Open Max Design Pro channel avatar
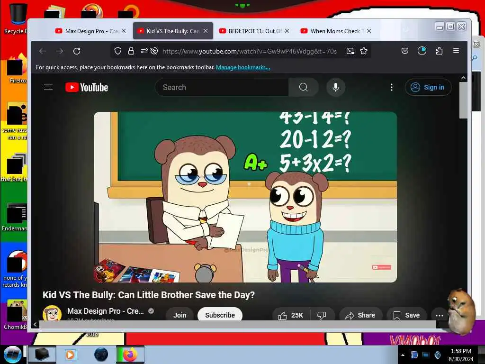The image size is (485, 364). click(x=52, y=313)
